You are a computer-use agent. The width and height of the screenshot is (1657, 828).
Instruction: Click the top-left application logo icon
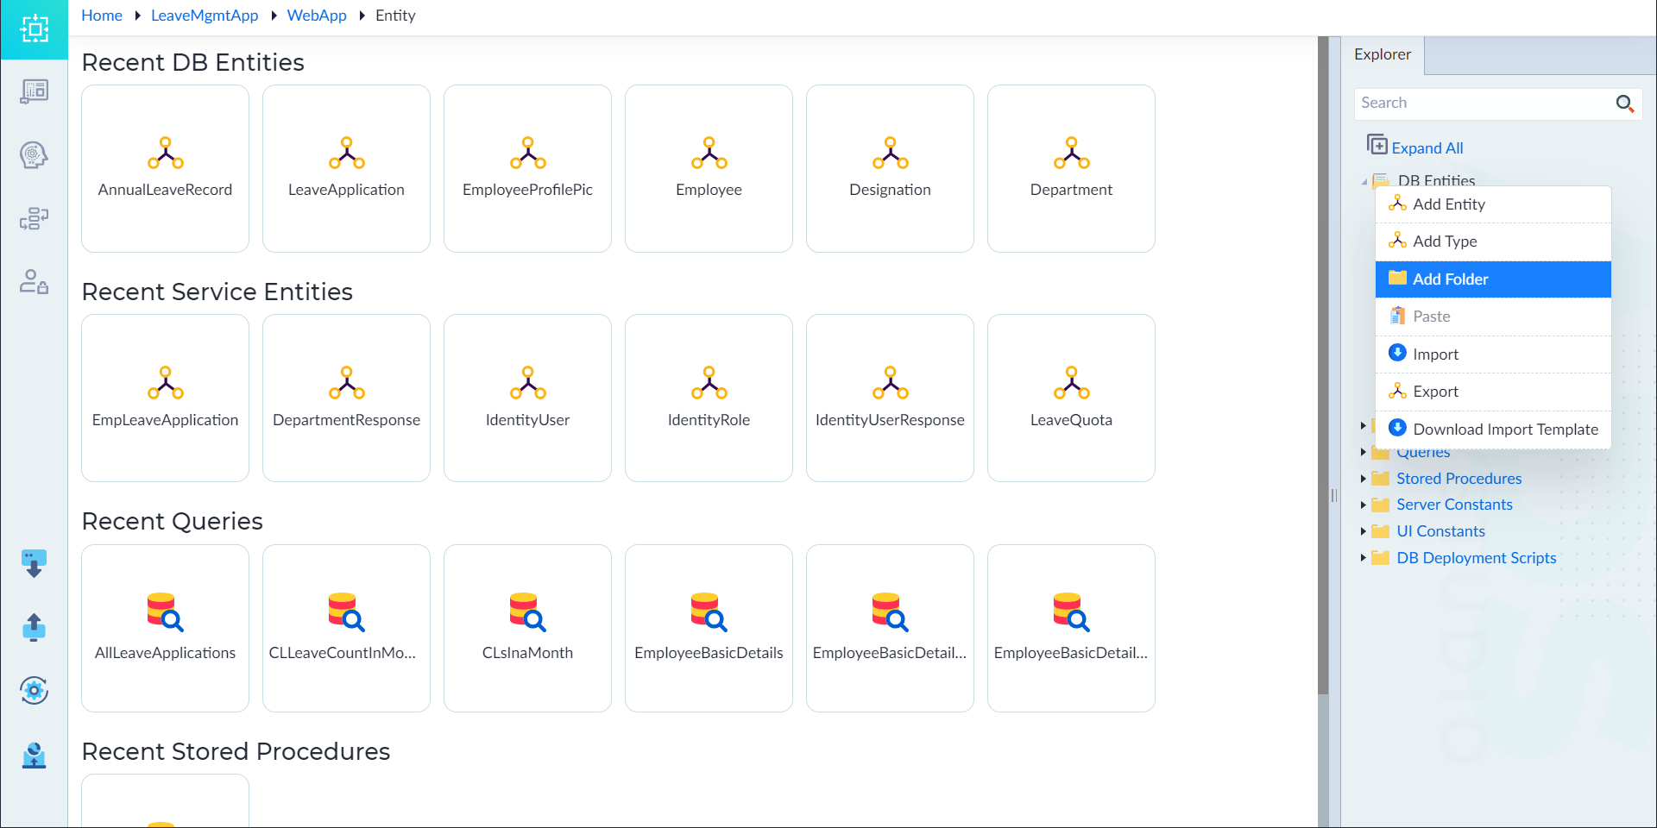point(34,29)
